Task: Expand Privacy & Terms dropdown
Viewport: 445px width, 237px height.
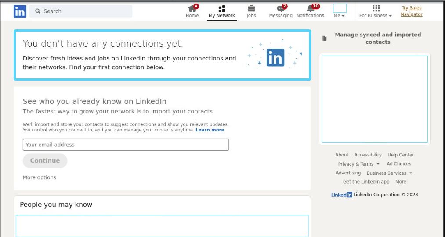Action: coord(359,164)
